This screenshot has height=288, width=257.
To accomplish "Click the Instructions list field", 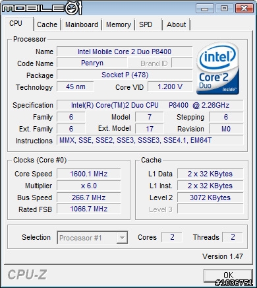I will click(150, 140).
